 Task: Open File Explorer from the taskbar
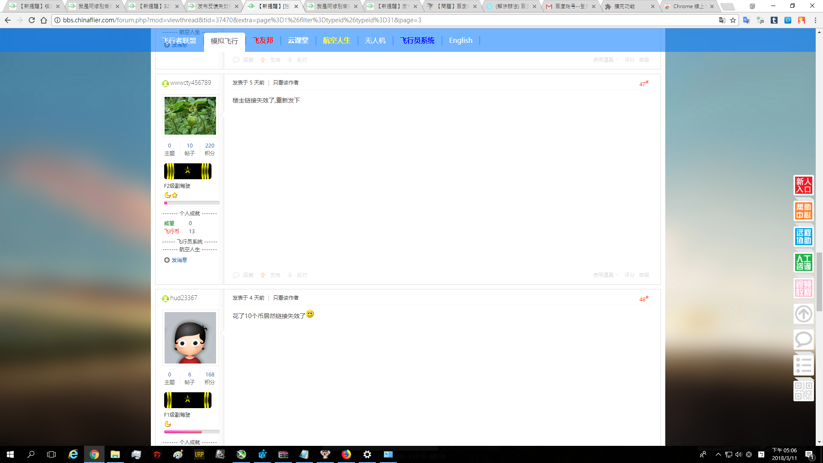coord(115,454)
